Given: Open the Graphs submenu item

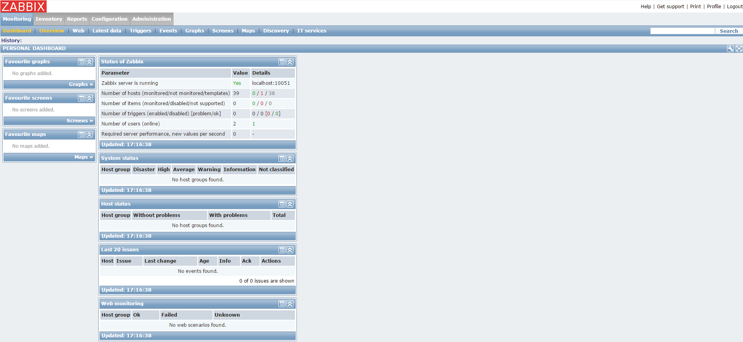Looking at the screenshot, I should pyautogui.click(x=195, y=31).
